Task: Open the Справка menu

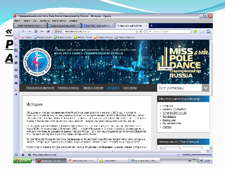Action: [x=73, y=21]
